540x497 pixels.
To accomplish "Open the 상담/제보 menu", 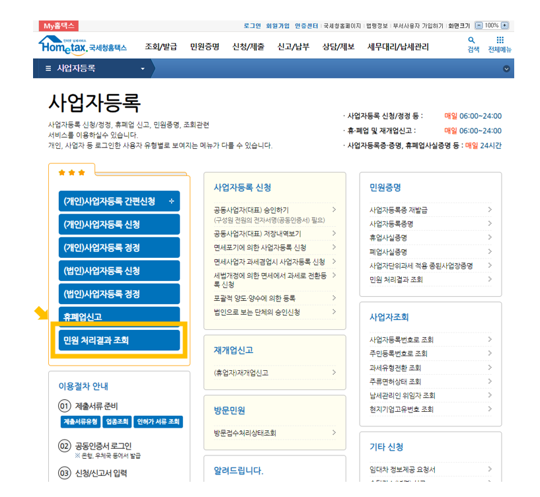I will [x=338, y=47].
